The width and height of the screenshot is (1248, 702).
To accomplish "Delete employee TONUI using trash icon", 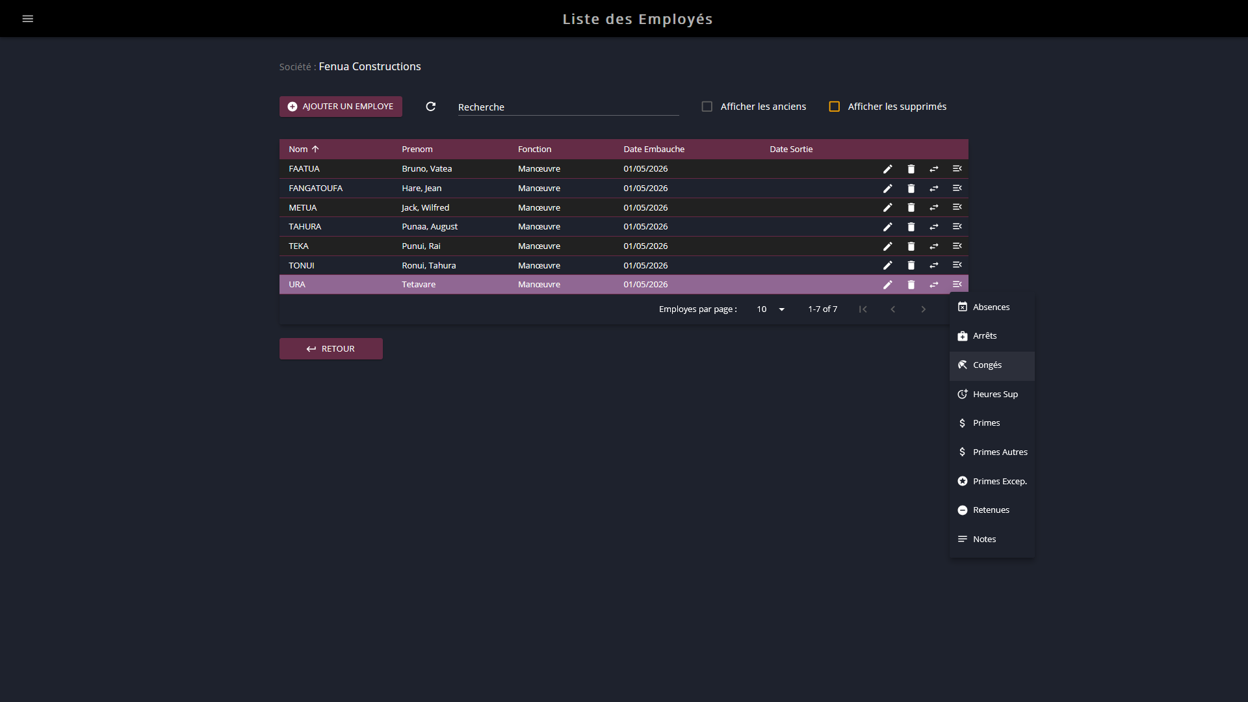I will (911, 265).
